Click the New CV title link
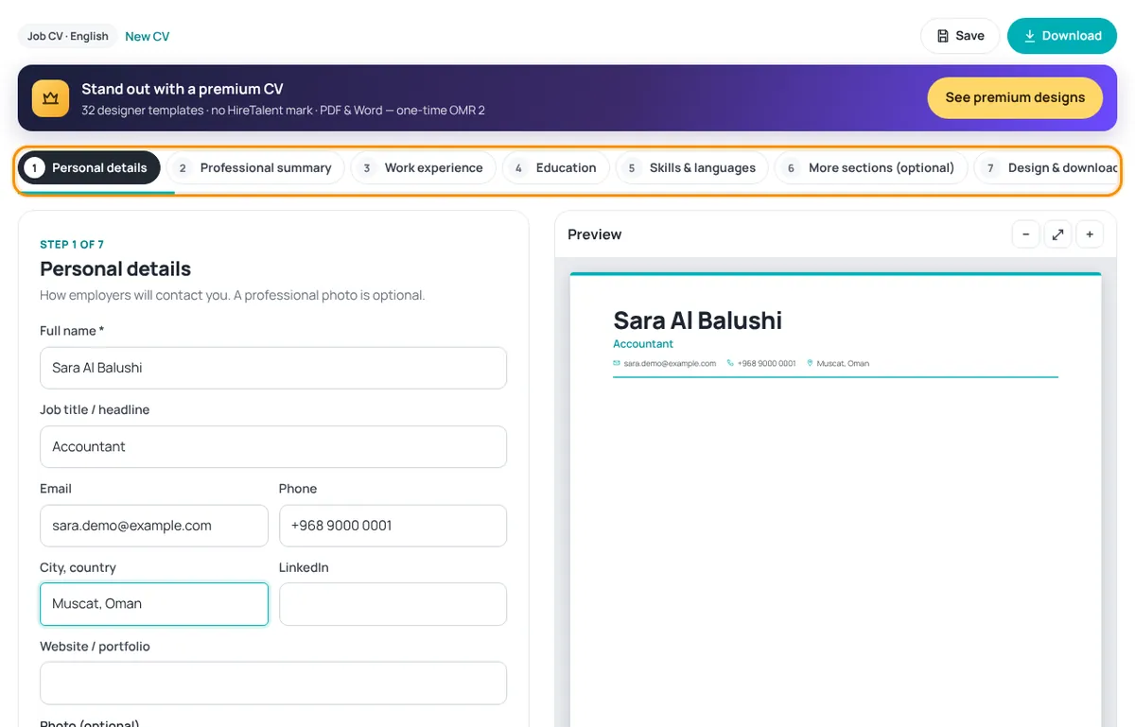The width and height of the screenshot is (1135, 727). click(x=148, y=36)
